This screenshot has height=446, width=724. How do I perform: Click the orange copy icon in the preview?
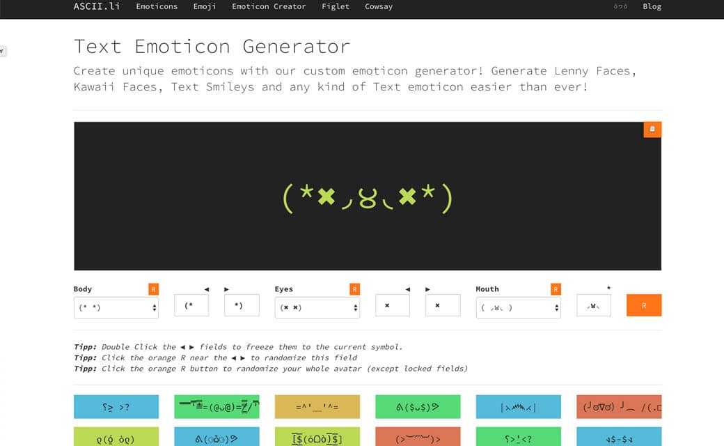click(652, 130)
